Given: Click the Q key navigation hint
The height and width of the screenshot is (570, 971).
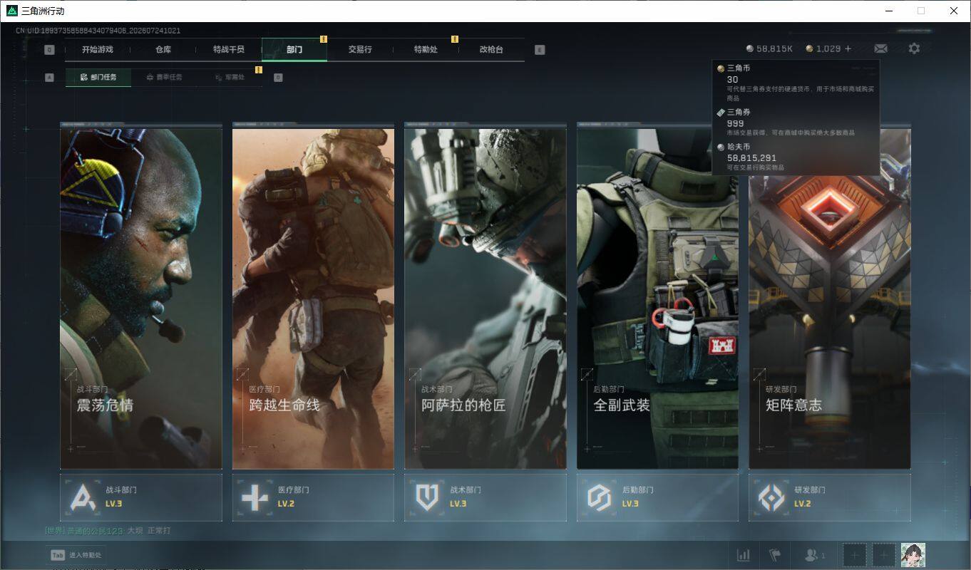Looking at the screenshot, I should coord(49,50).
